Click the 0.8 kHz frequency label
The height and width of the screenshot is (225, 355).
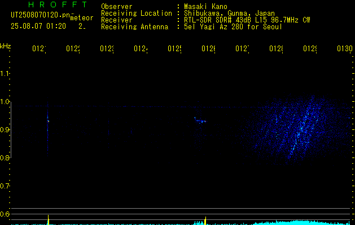(x=5, y=157)
